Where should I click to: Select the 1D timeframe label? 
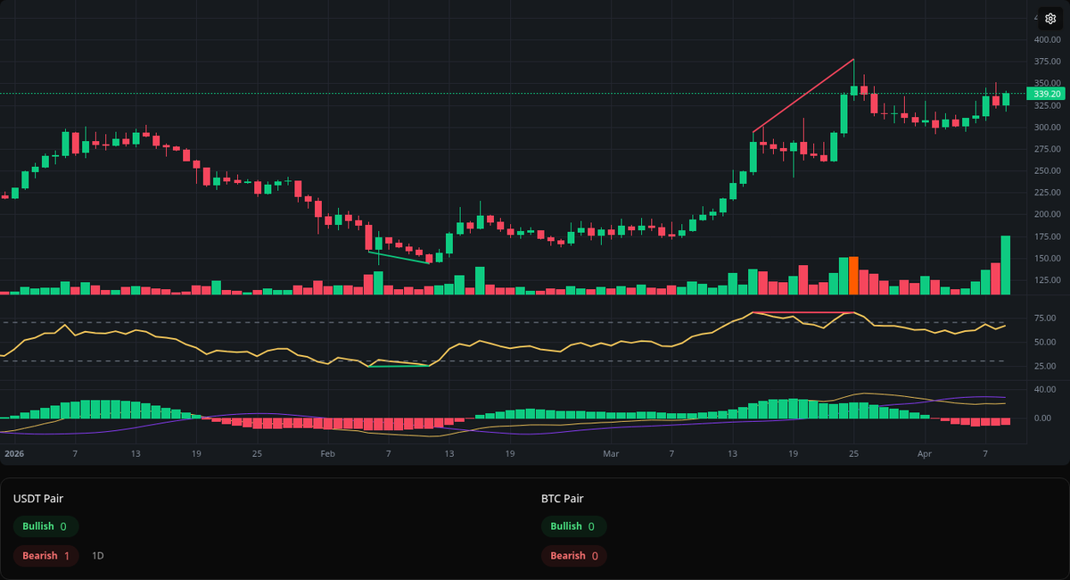click(98, 556)
